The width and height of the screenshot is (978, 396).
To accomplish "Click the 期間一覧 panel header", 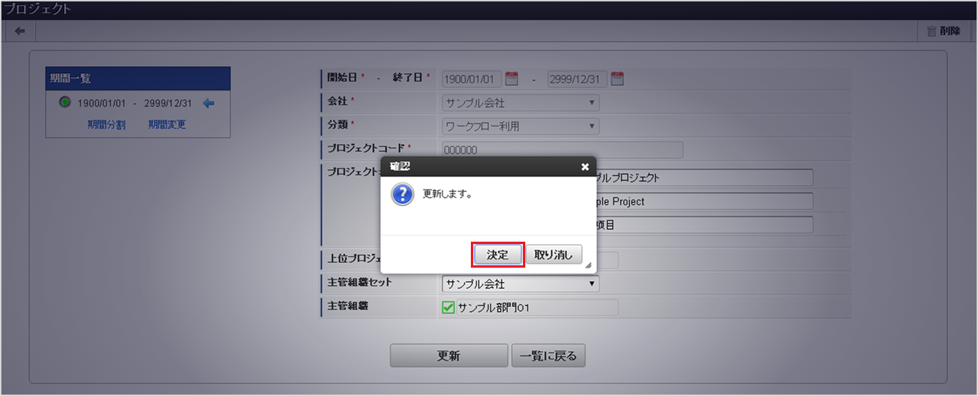I will click(138, 78).
